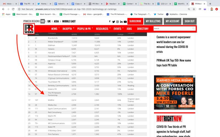This screenshot has width=220, height=137.
Task: Select the UK region
Action: (x=49, y=21)
